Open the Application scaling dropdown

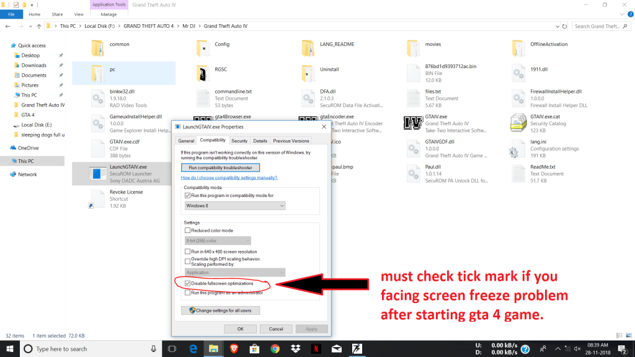[235, 273]
